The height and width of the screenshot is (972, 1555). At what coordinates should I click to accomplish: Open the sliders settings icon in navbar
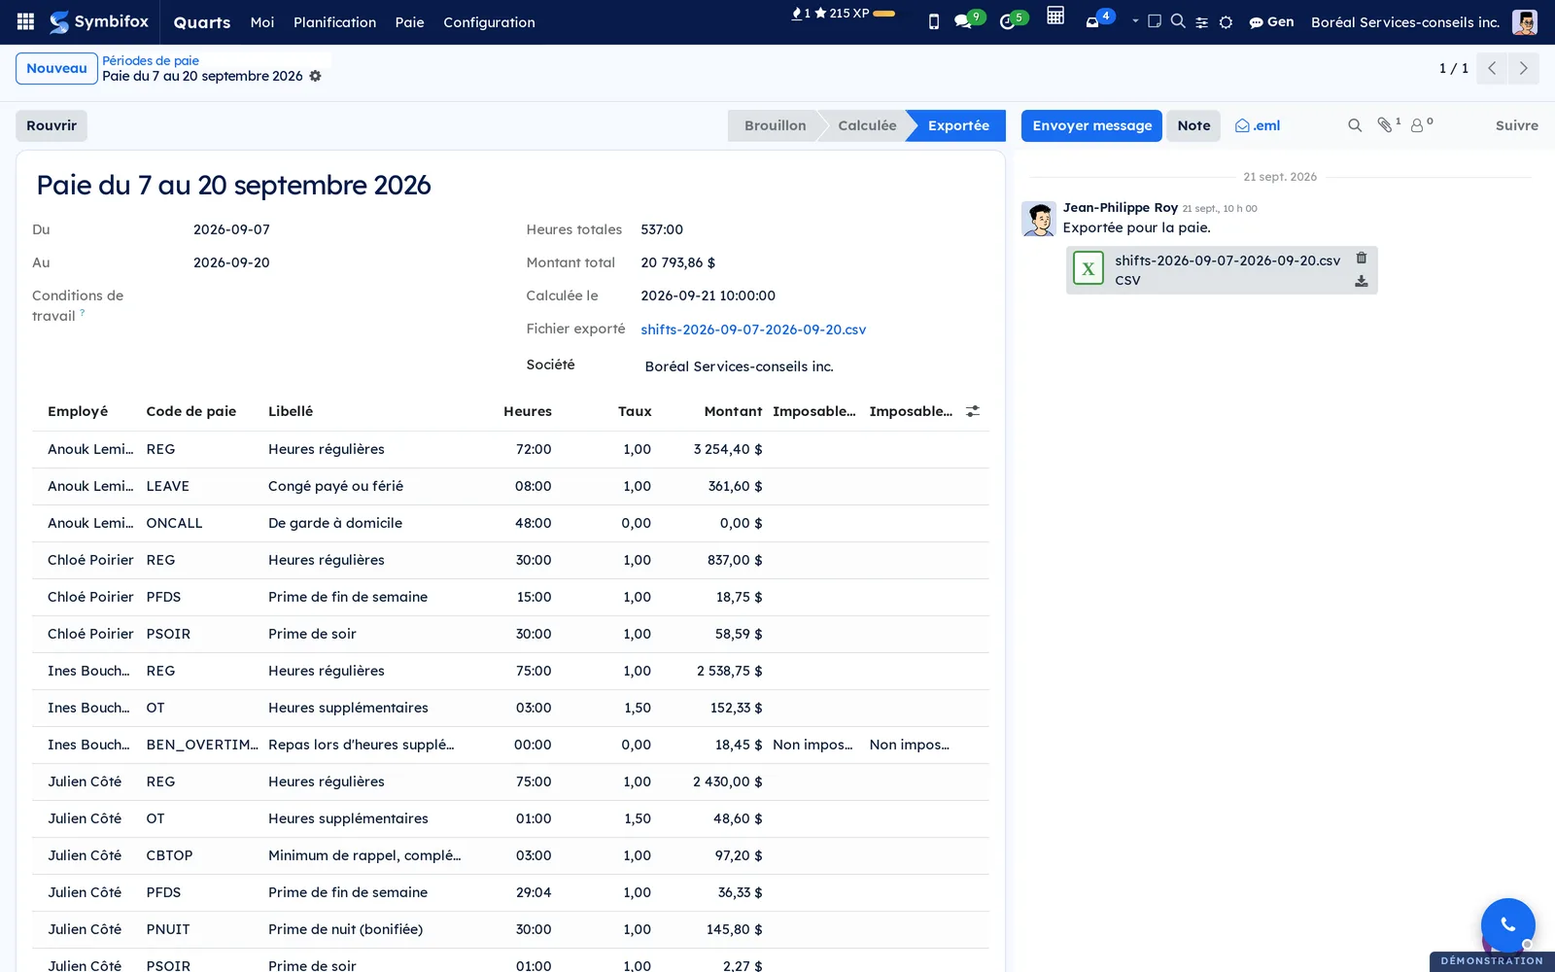tap(1202, 22)
